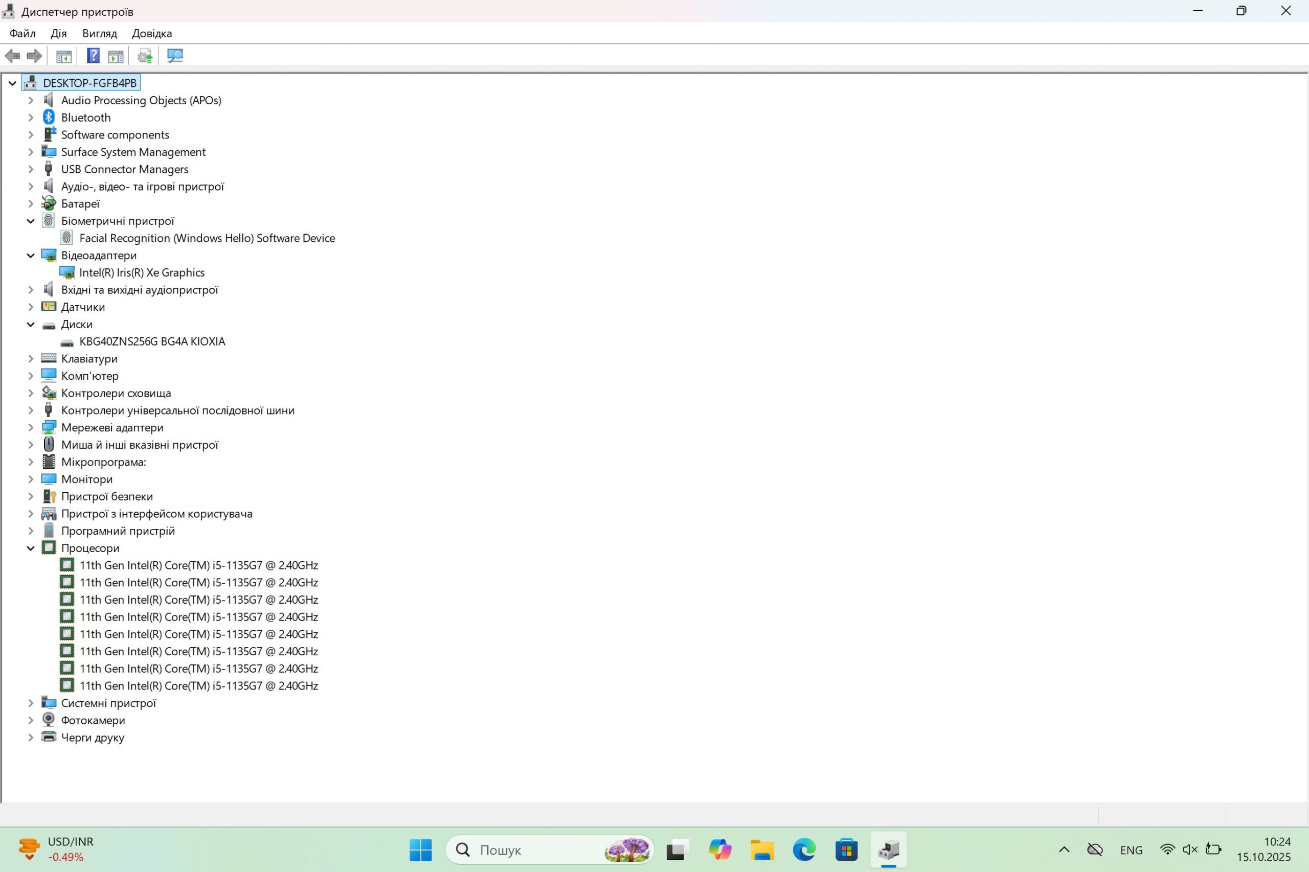Click the Пошук taskbar search field

pyautogui.click(x=534, y=850)
